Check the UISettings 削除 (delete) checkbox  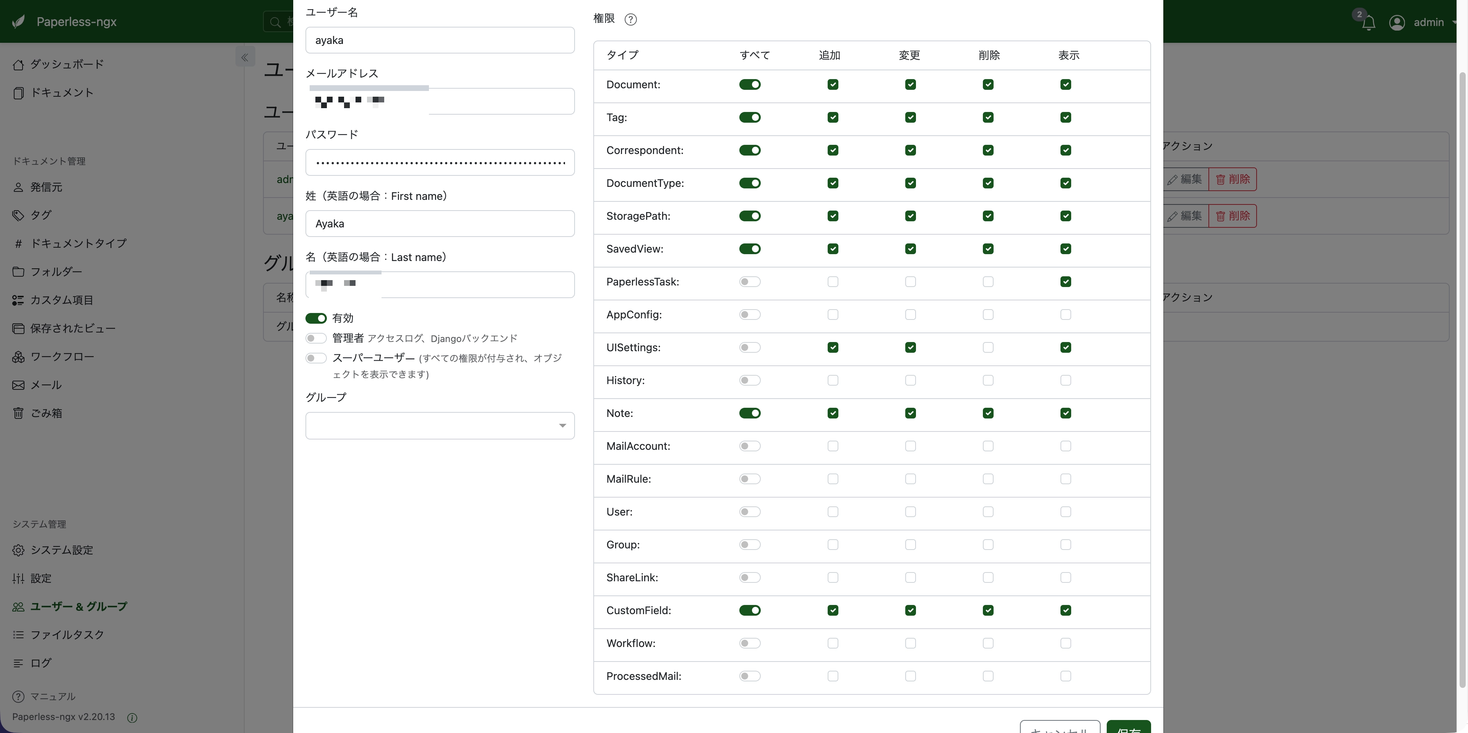987,347
